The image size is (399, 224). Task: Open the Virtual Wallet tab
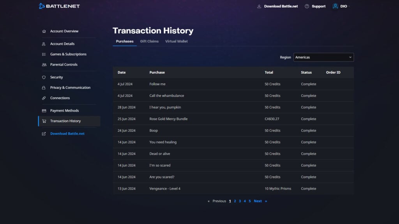(176, 41)
